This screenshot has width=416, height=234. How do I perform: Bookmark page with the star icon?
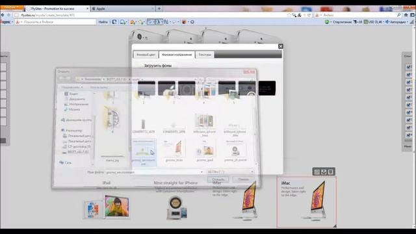289,15
